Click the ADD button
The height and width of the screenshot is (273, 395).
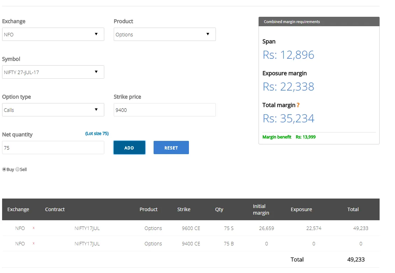[129, 147]
